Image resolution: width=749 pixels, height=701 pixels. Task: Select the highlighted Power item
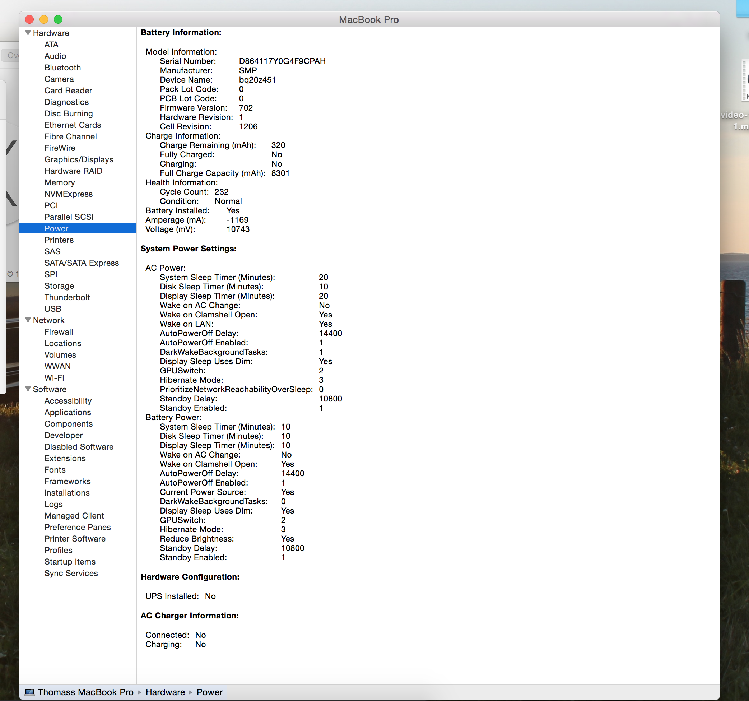click(x=78, y=228)
